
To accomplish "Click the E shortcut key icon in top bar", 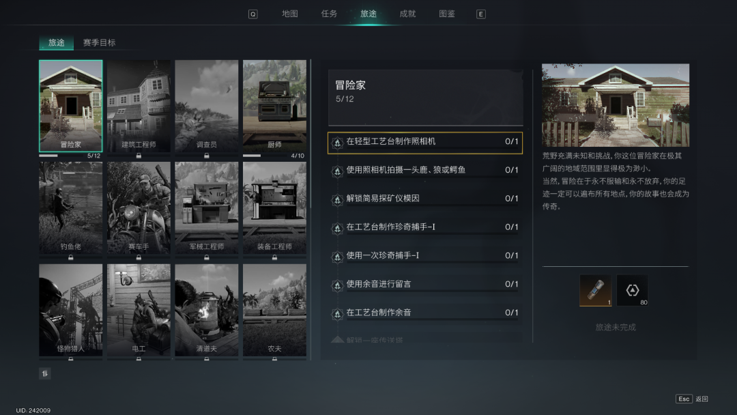I will pyautogui.click(x=480, y=13).
